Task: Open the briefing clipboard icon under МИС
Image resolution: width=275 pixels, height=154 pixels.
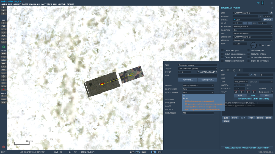Action: click(x=4, y=23)
